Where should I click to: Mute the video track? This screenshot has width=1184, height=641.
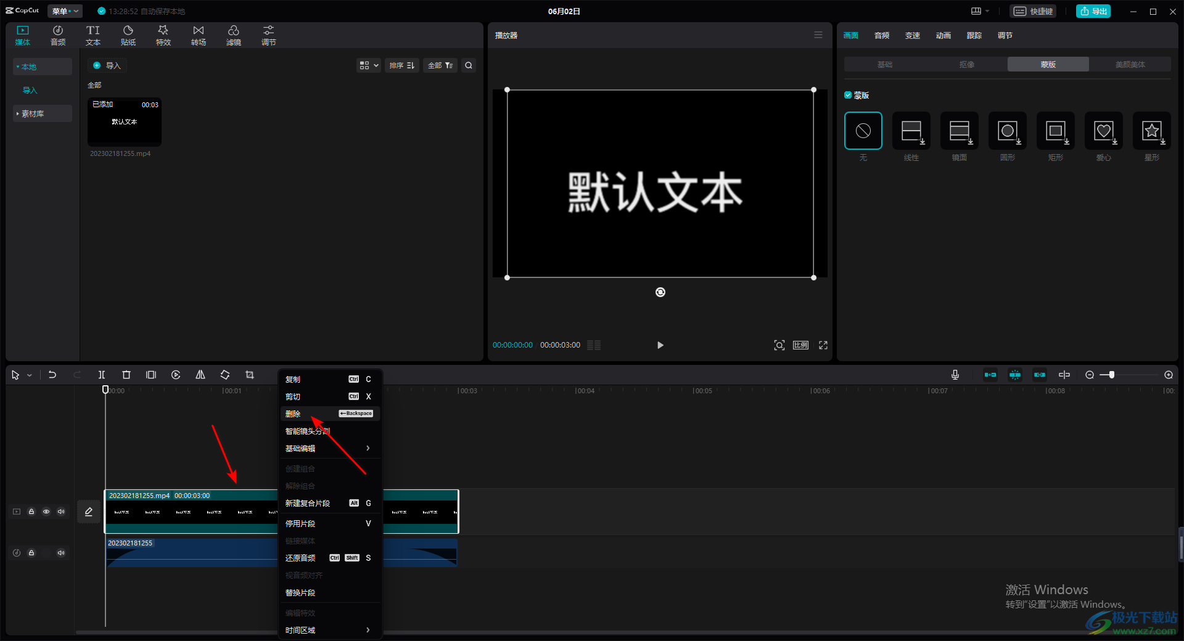61,512
